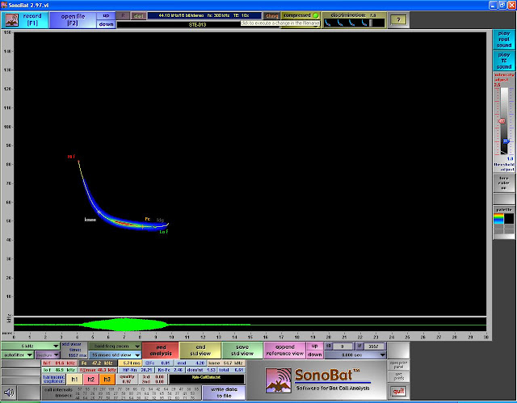
Task: Click the 5.74 ms duration readout
Action: point(132,363)
